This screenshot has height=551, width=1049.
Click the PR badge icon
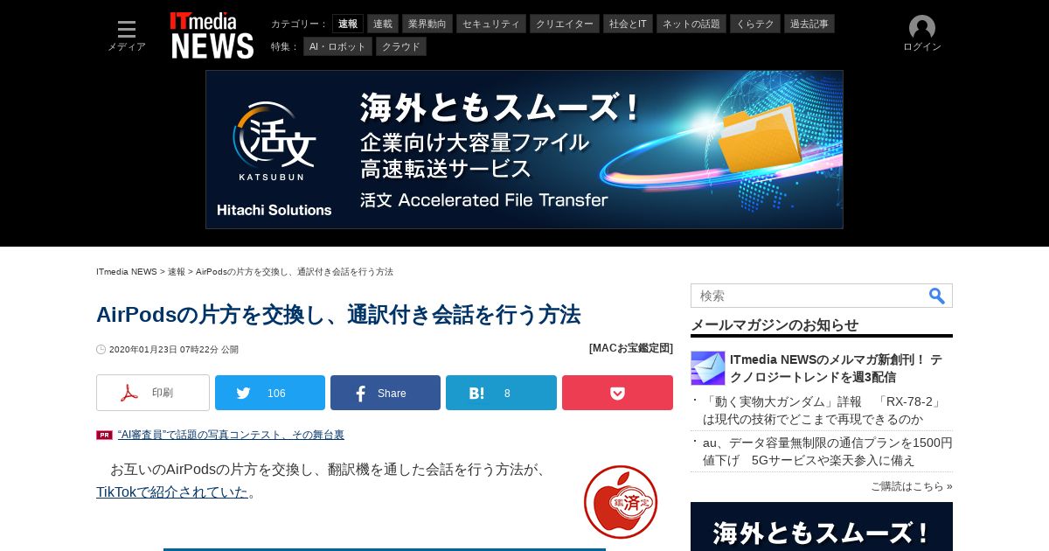[x=104, y=435]
